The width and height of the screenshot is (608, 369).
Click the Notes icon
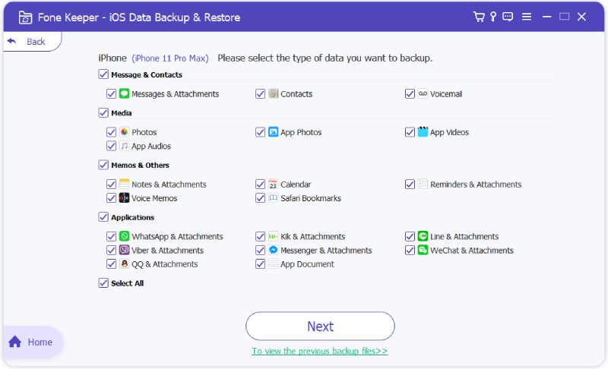pyautogui.click(x=124, y=184)
